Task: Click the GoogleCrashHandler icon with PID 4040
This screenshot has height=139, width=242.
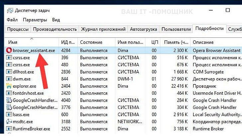Action: tap(9, 100)
